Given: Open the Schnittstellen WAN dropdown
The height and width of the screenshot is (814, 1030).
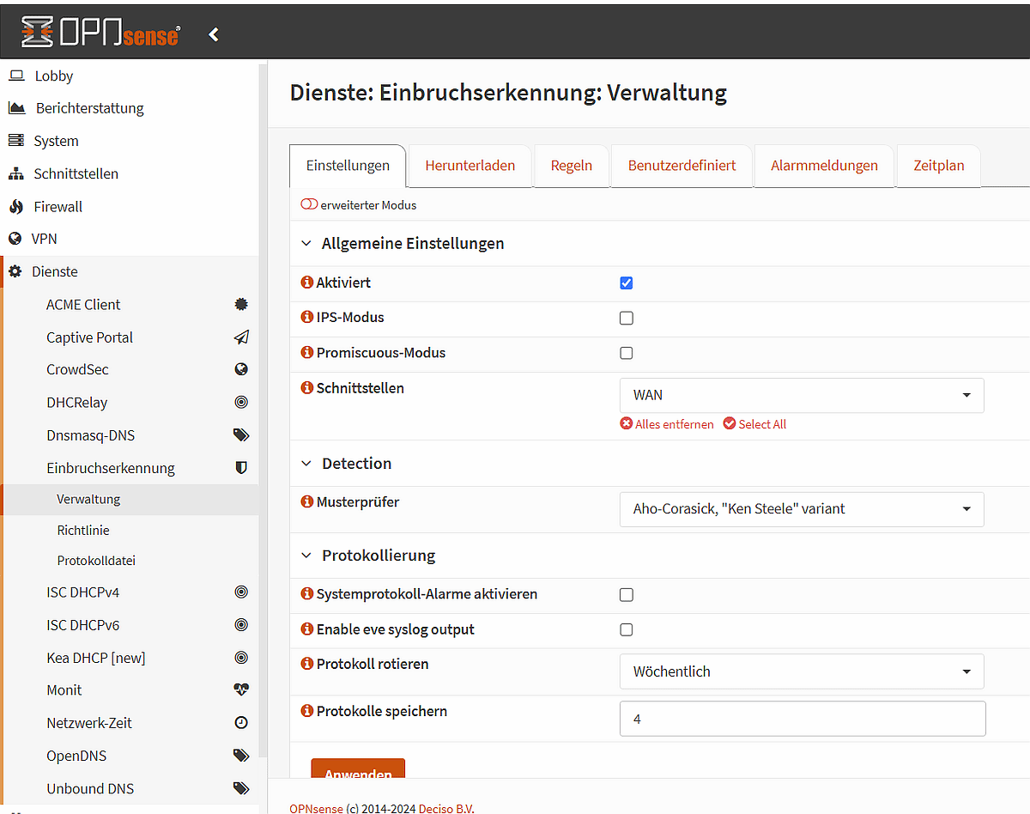Looking at the screenshot, I should [802, 395].
